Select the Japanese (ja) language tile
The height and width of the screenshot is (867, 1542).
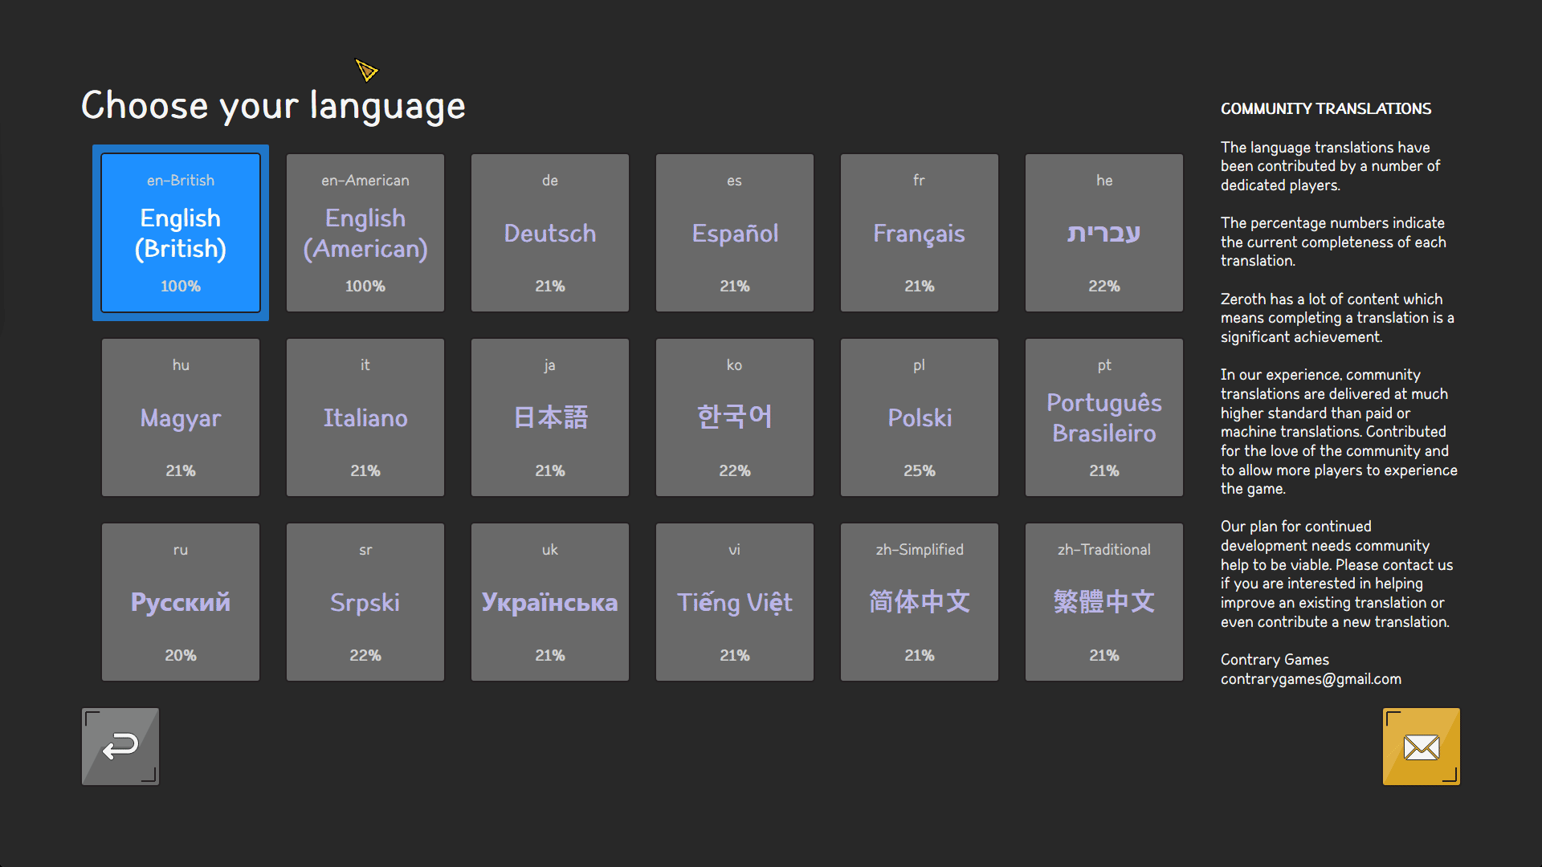[550, 417]
